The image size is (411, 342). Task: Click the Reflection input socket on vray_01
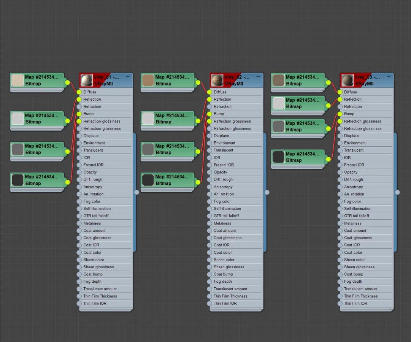(x=79, y=99)
